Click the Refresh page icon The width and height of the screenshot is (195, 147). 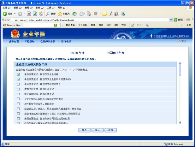pos(35,14)
